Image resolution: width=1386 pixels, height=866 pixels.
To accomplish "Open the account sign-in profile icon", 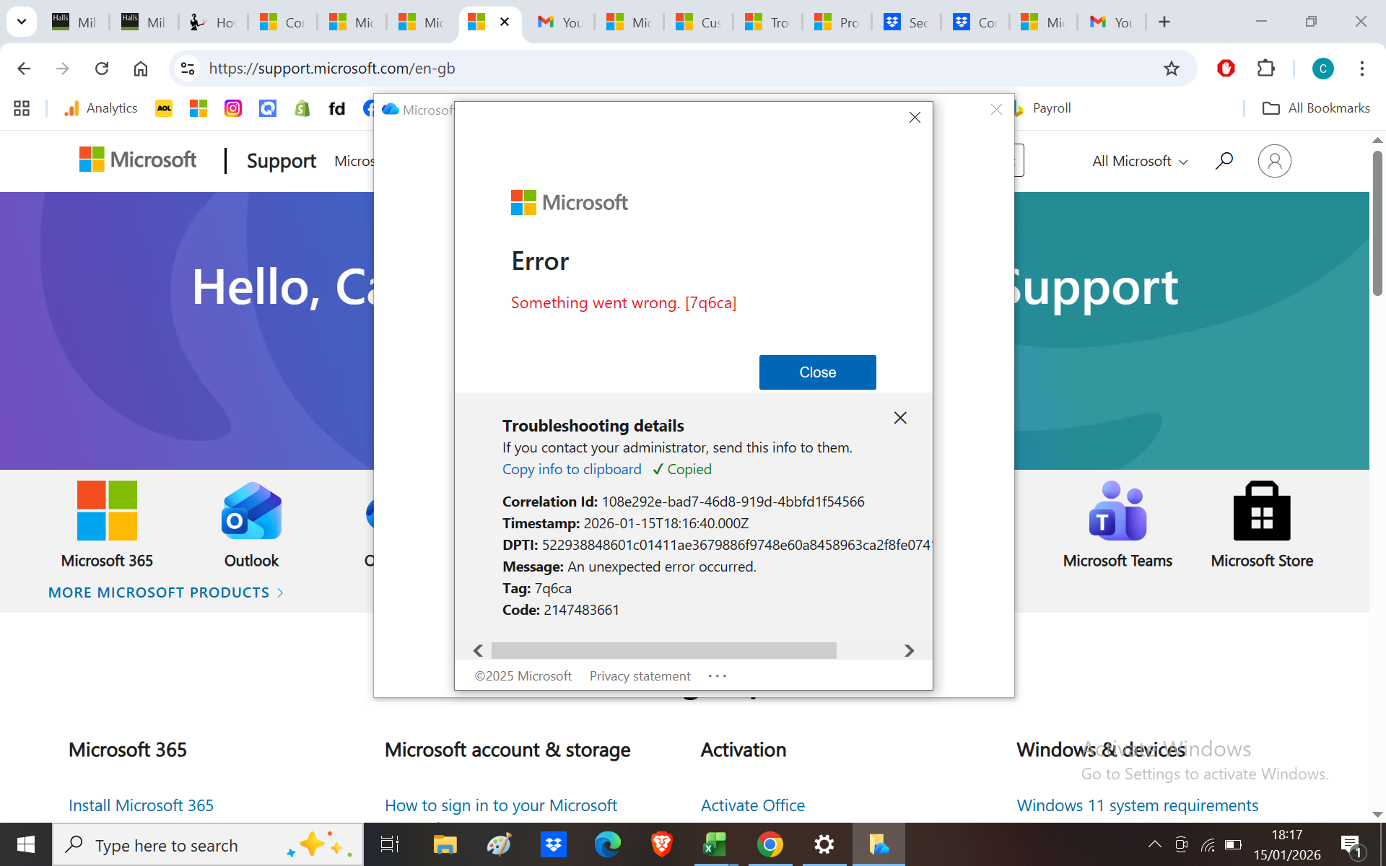I will (1274, 161).
